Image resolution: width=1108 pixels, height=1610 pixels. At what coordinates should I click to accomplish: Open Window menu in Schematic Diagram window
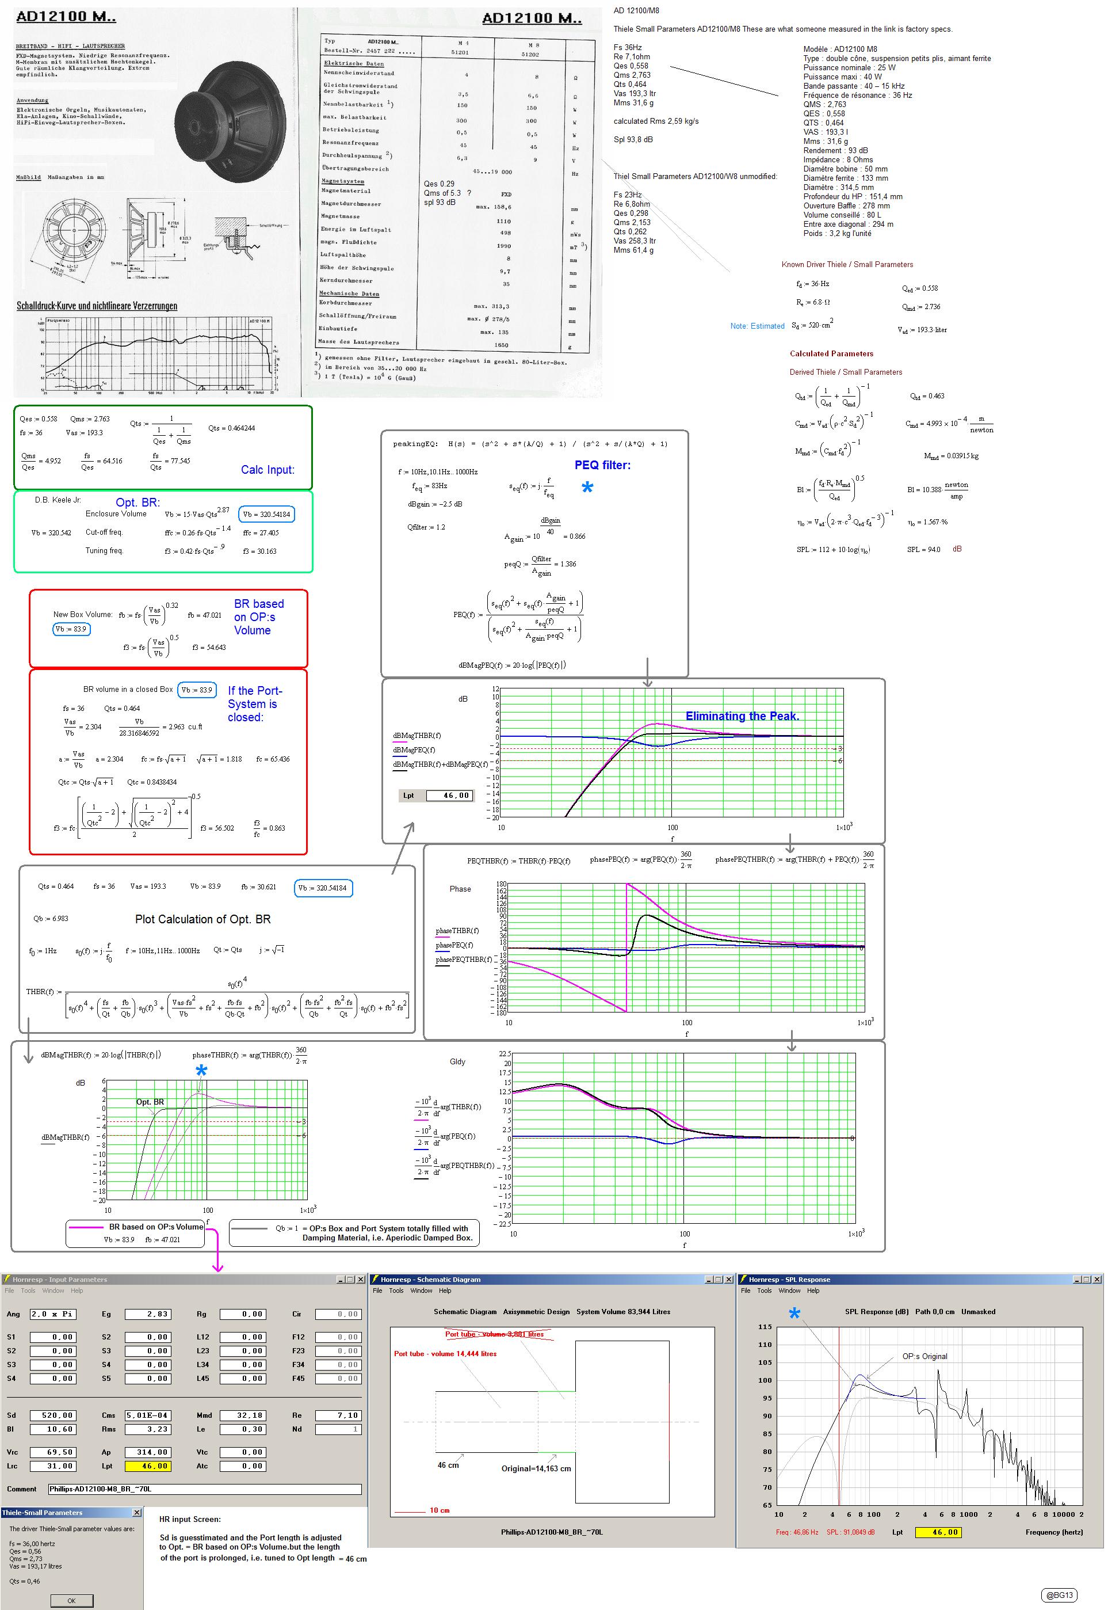421,1291
